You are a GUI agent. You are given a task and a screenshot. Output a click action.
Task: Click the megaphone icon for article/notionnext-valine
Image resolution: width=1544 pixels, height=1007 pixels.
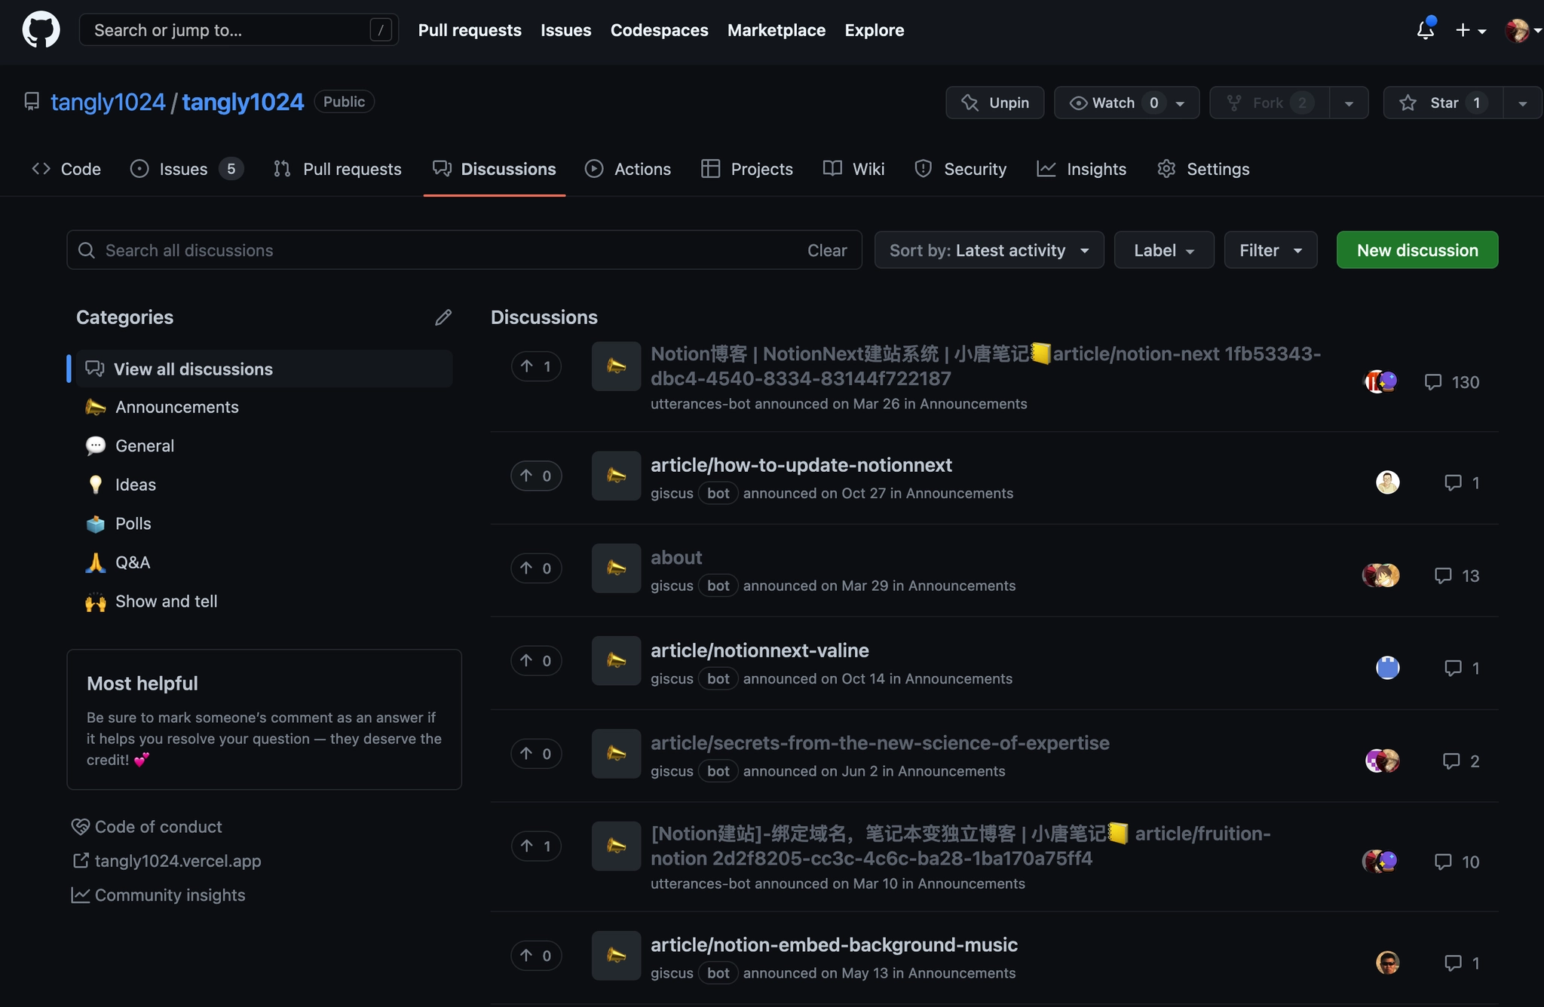(x=616, y=661)
